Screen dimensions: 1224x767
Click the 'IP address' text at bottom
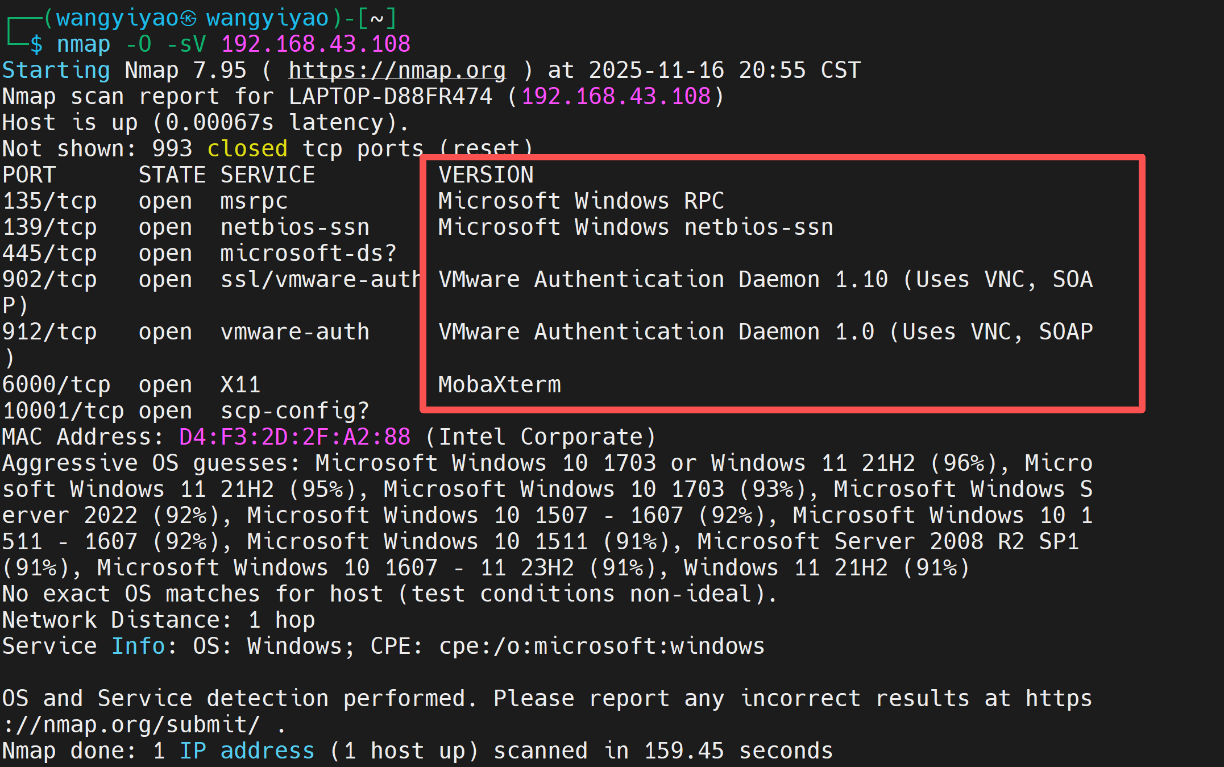pos(247,751)
